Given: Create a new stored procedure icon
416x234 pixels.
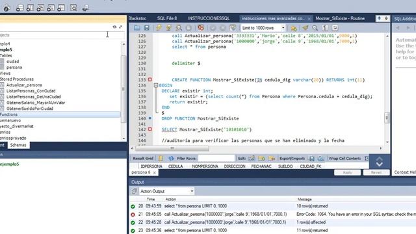Looking at the screenshot, I should point(51,8).
